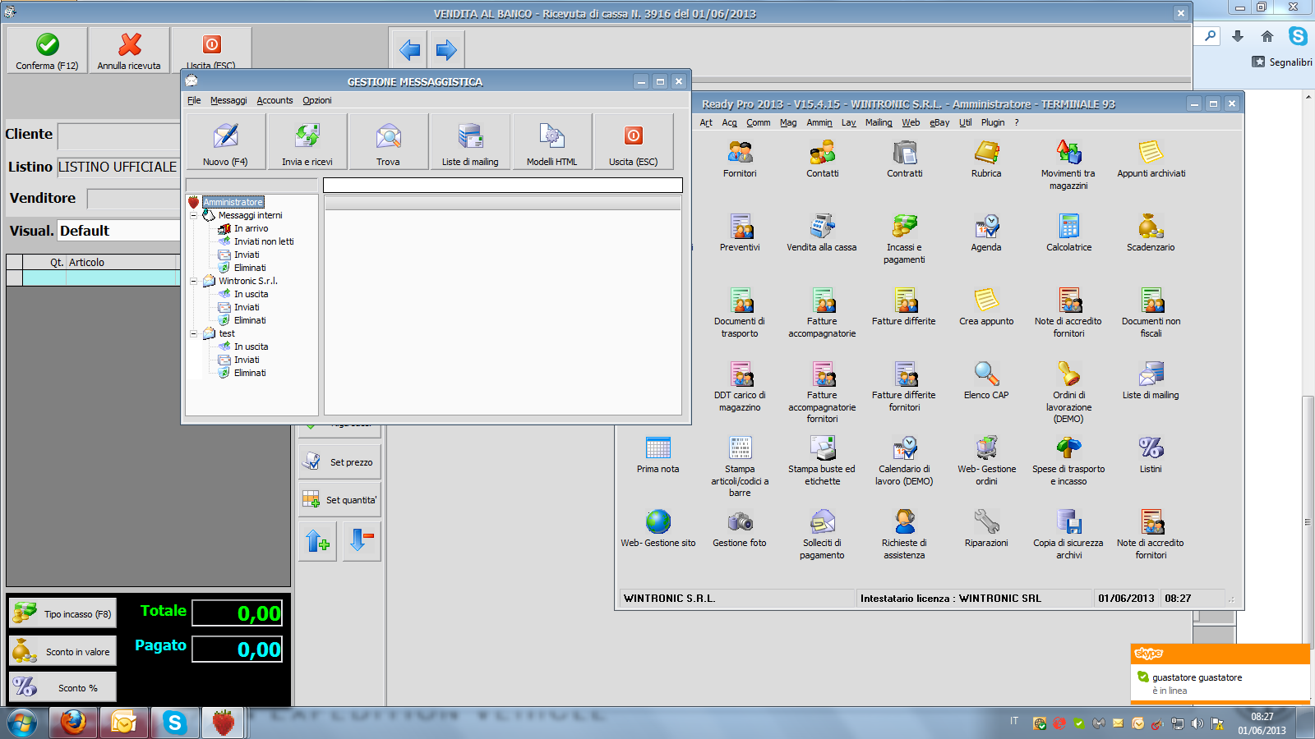Image resolution: width=1315 pixels, height=739 pixels.
Task: Open the Mag menu in Ready Pro
Action: [788, 122]
